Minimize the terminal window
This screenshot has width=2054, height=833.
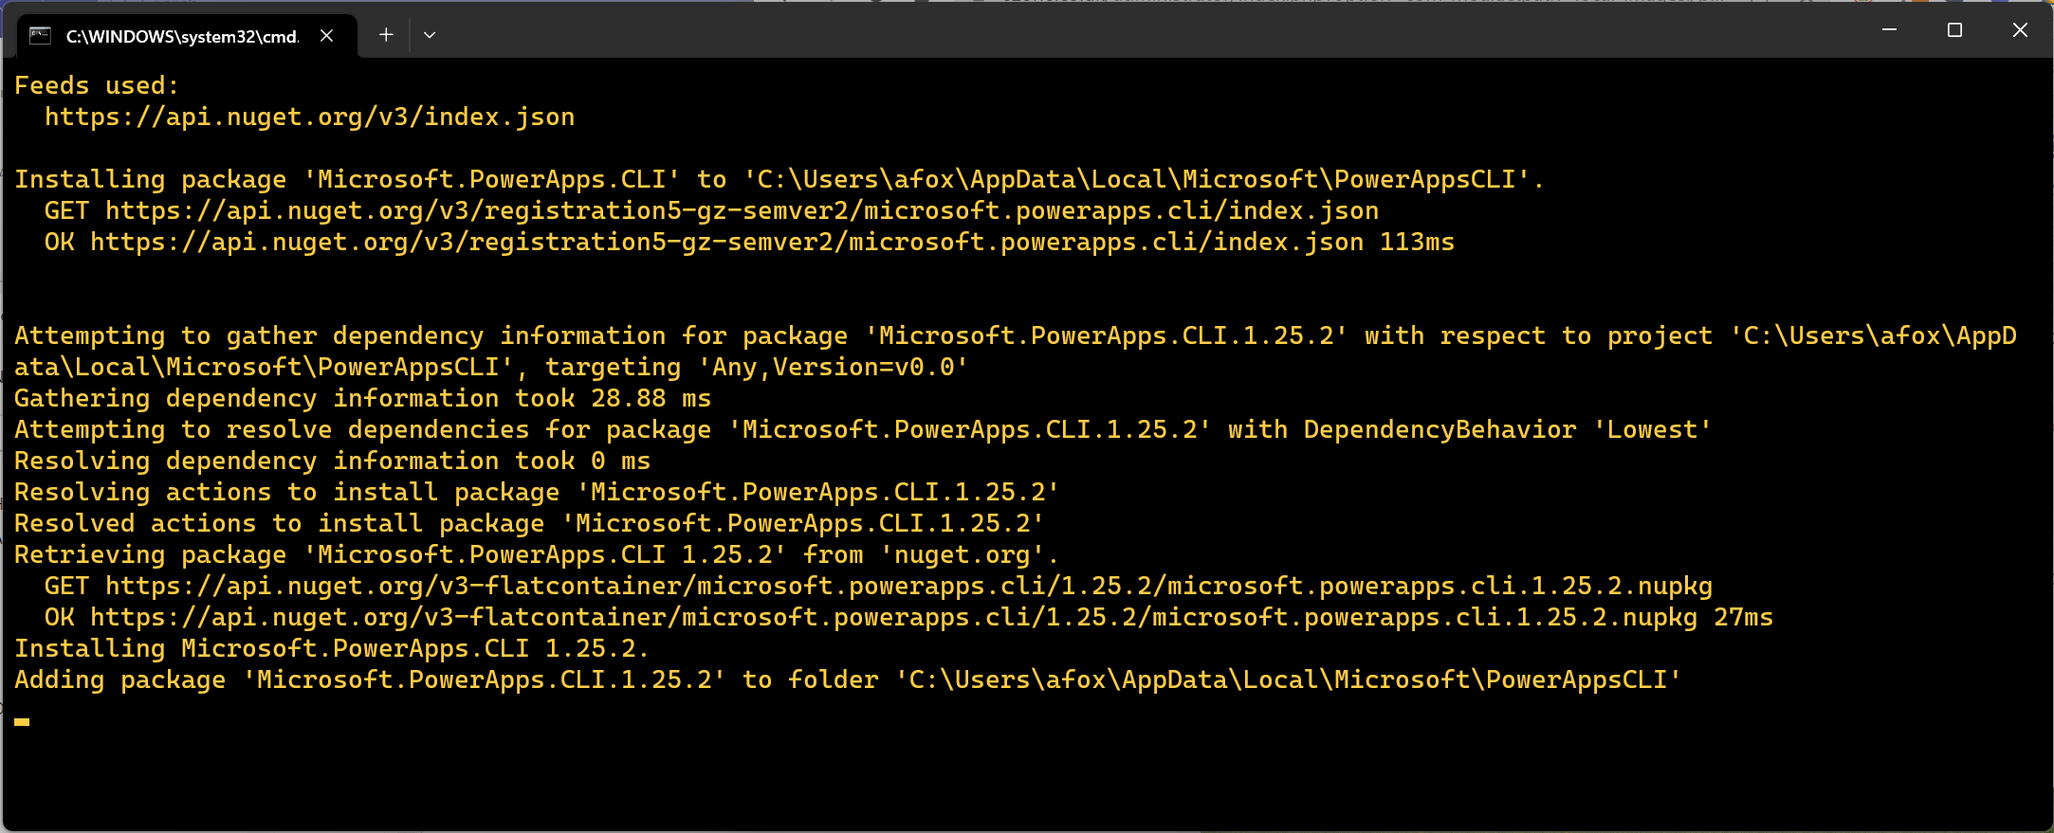click(x=1889, y=30)
